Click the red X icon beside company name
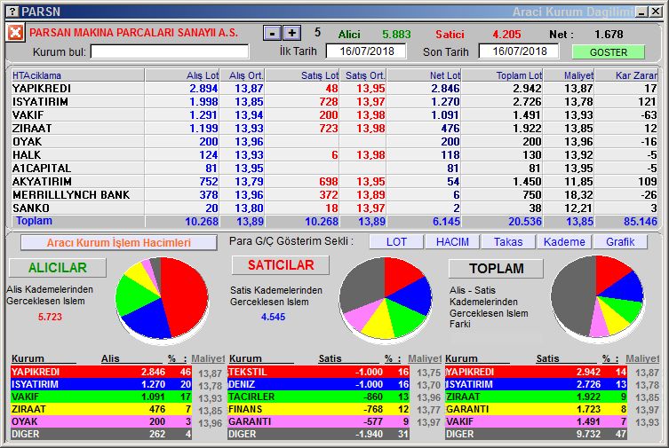669x448 pixels. (15, 32)
